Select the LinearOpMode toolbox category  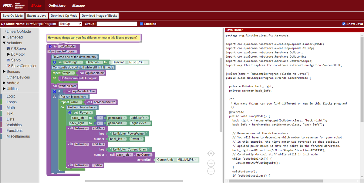point(19,32)
